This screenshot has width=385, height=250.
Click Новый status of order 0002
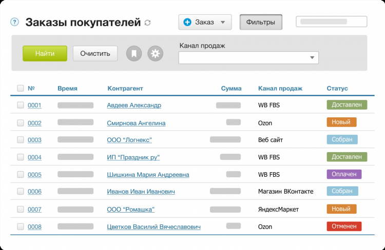click(x=341, y=122)
